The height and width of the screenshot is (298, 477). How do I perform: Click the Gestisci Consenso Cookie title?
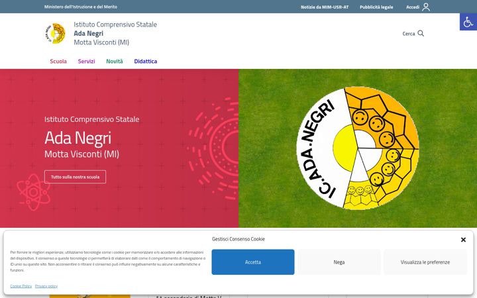238,239
